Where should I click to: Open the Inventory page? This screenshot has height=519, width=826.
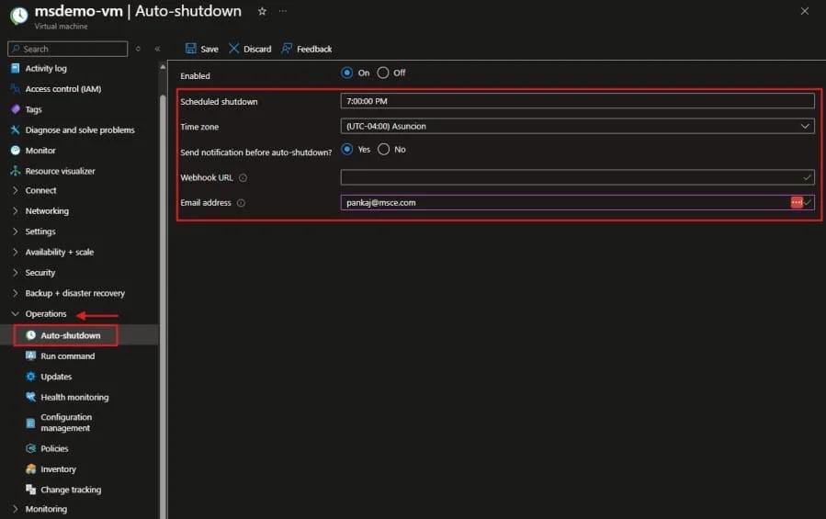(59, 469)
